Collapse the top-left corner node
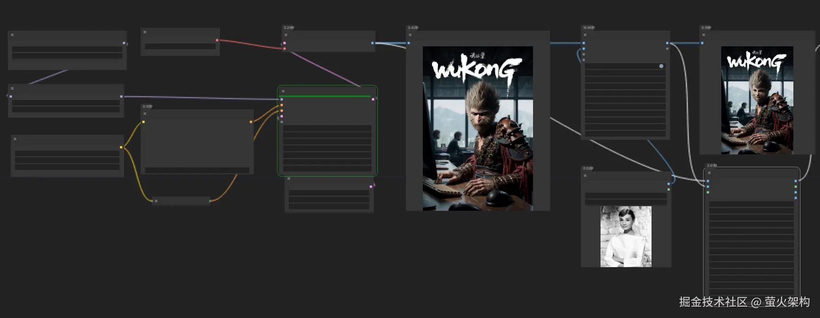The image size is (820, 318). click(x=12, y=35)
